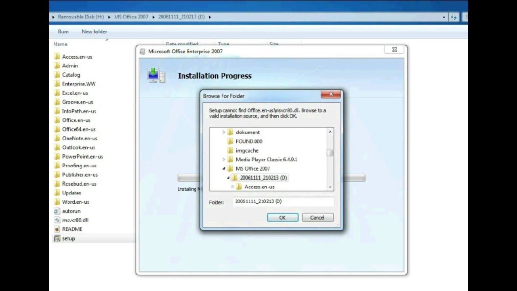
Task: Click the Access.en-us folder icon in Explorer list
Action: (57, 57)
